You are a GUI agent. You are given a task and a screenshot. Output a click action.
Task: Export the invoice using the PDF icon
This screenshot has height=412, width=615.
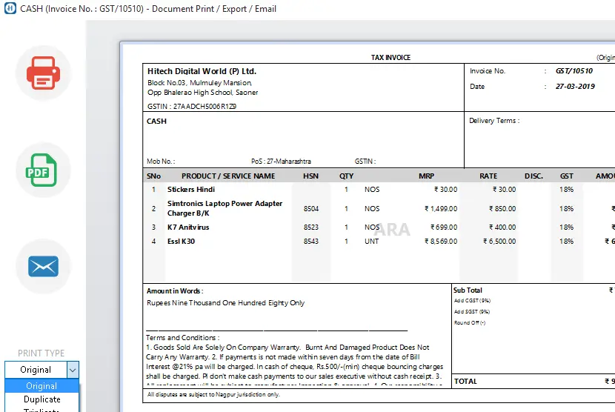(x=43, y=170)
